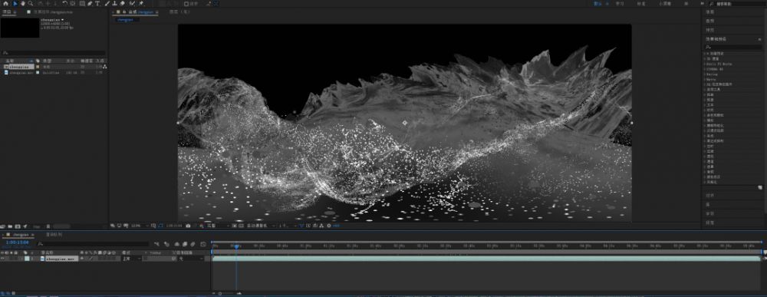Open the 活动摄像机 camera view dropdown

pyautogui.click(x=261, y=226)
